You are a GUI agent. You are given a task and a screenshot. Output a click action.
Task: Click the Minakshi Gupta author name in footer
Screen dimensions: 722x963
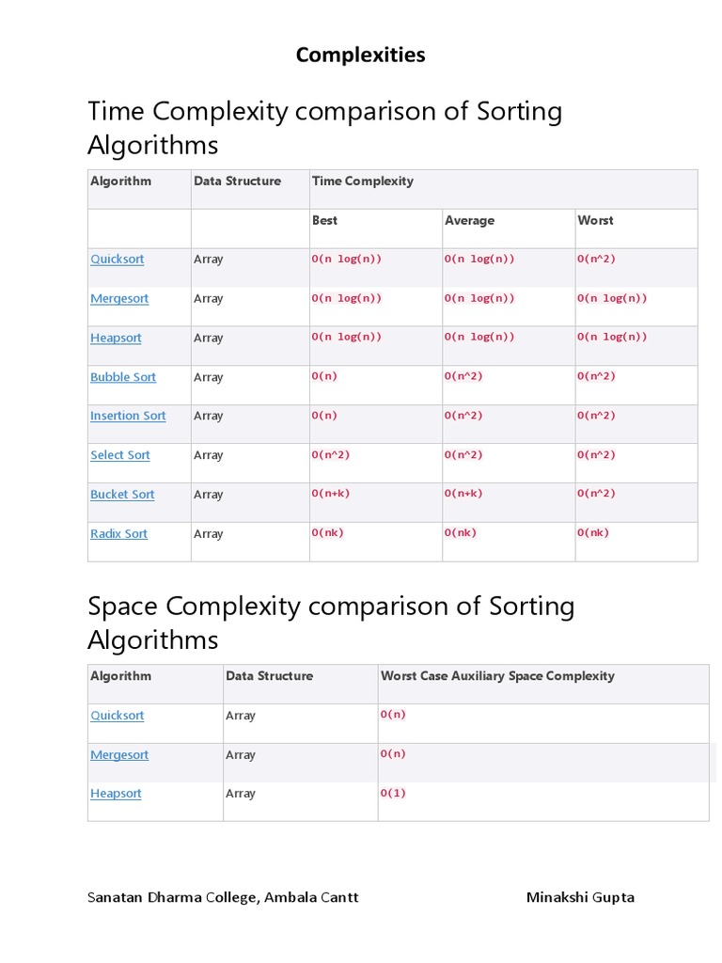pos(580,897)
